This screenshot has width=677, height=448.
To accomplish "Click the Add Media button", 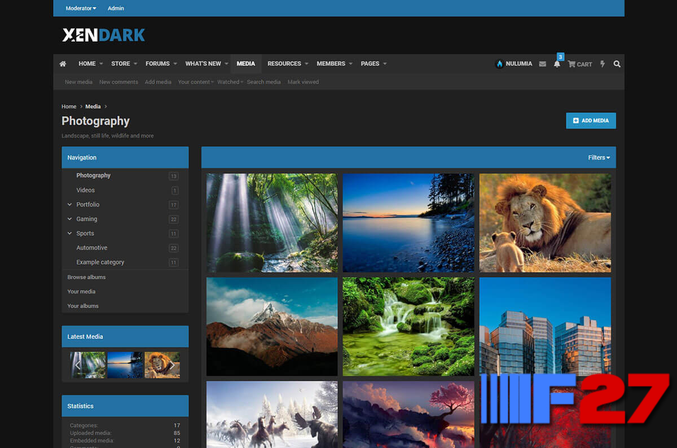I will (x=591, y=121).
